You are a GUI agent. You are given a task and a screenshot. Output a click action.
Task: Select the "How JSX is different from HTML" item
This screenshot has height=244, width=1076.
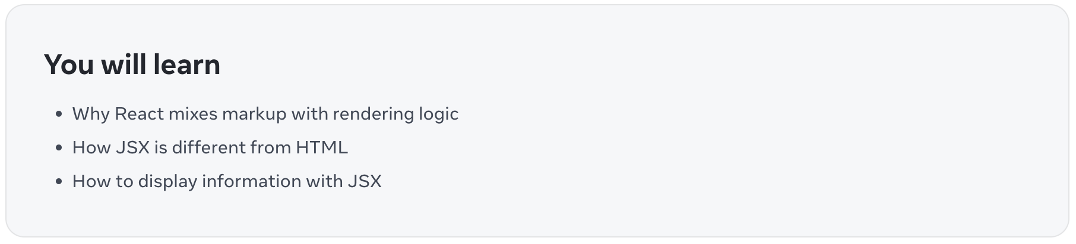[x=210, y=147]
